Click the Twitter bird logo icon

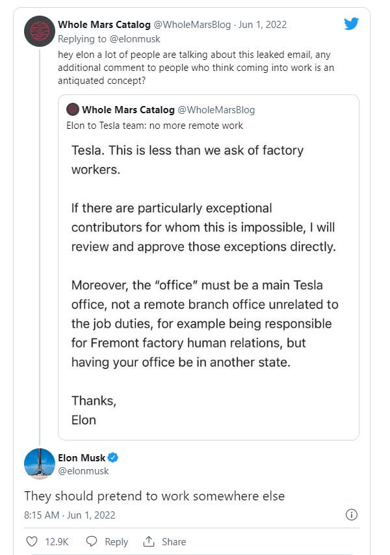point(352,25)
